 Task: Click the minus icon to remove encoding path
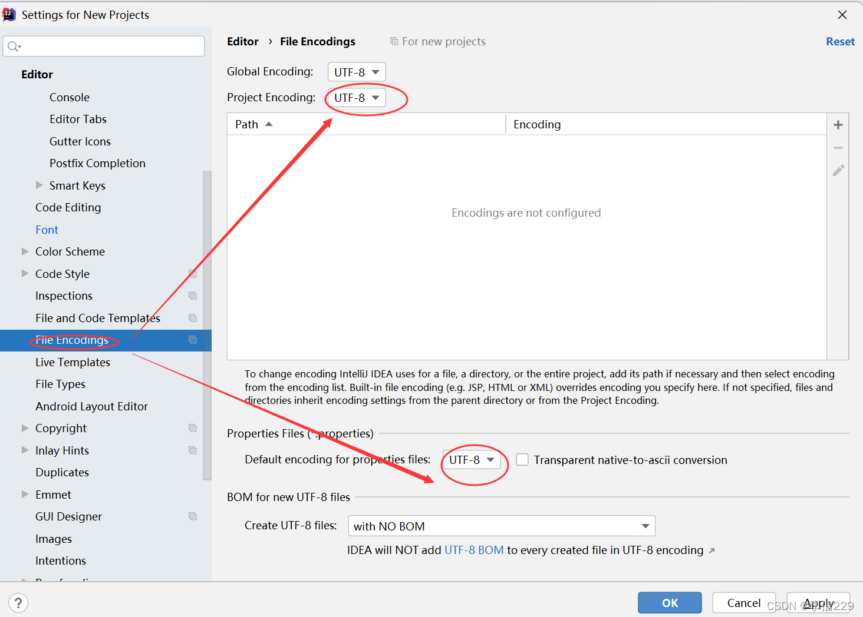838,148
